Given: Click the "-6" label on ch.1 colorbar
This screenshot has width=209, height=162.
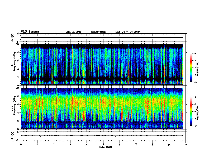Looking at the screenshot, I should tap(195, 53).
